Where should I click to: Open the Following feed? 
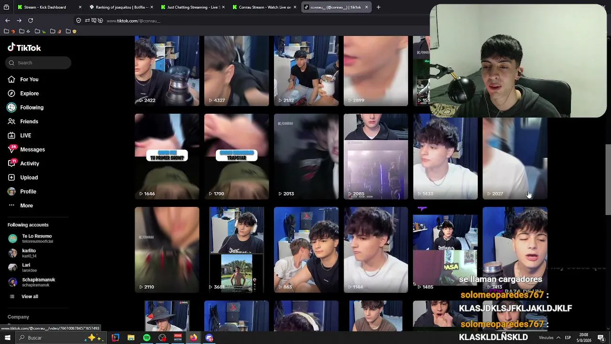tap(32, 107)
